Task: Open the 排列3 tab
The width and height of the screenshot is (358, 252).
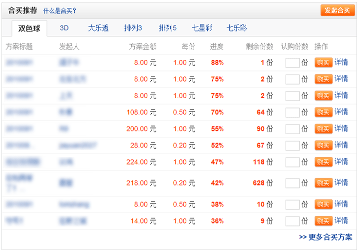Action: pyautogui.click(x=133, y=28)
